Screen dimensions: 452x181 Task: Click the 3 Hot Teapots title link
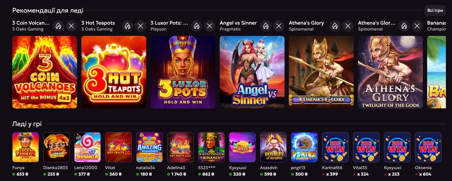(x=98, y=23)
